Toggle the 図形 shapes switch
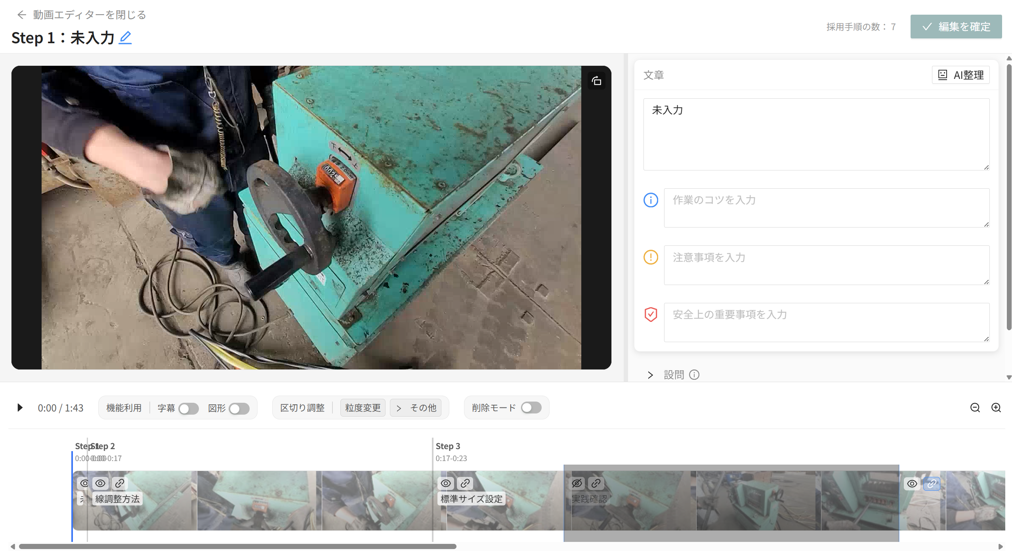The height and width of the screenshot is (553, 1012). click(x=239, y=408)
